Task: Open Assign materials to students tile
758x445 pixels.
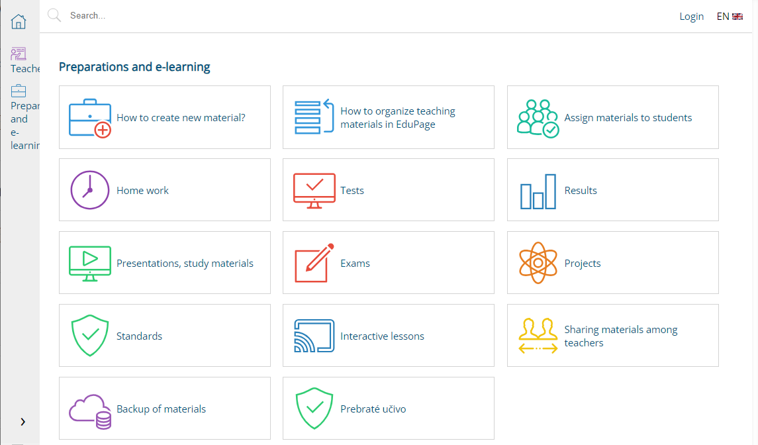Action: point(612,117)
